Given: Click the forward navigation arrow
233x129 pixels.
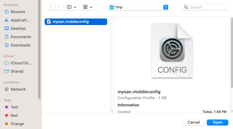Looking at the screenshot, I should [58, 7].
